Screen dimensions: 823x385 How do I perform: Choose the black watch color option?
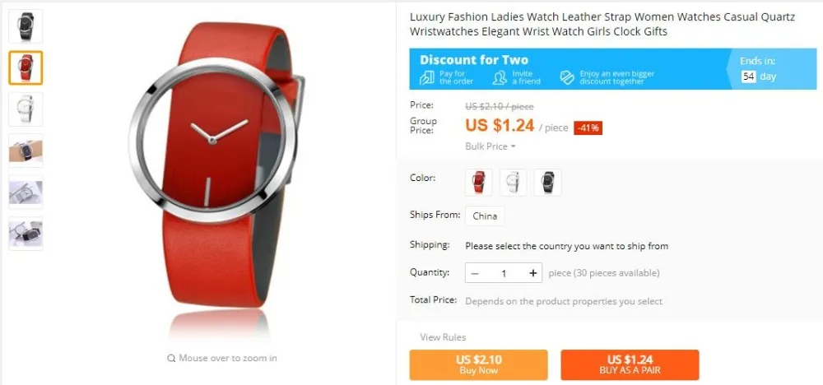point(548,183)
